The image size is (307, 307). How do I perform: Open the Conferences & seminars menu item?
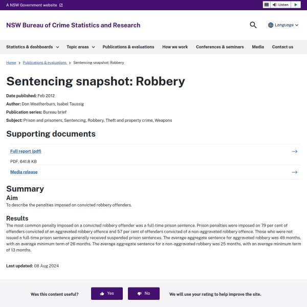pos(220,47)
